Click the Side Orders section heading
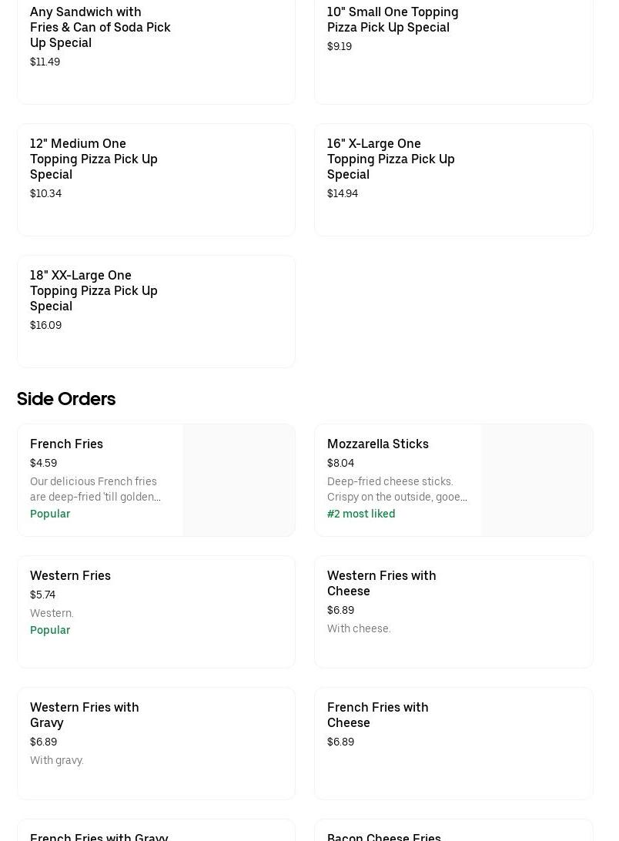Image resolution: width=619 pixels, height=841 pixels. [66, 399]
